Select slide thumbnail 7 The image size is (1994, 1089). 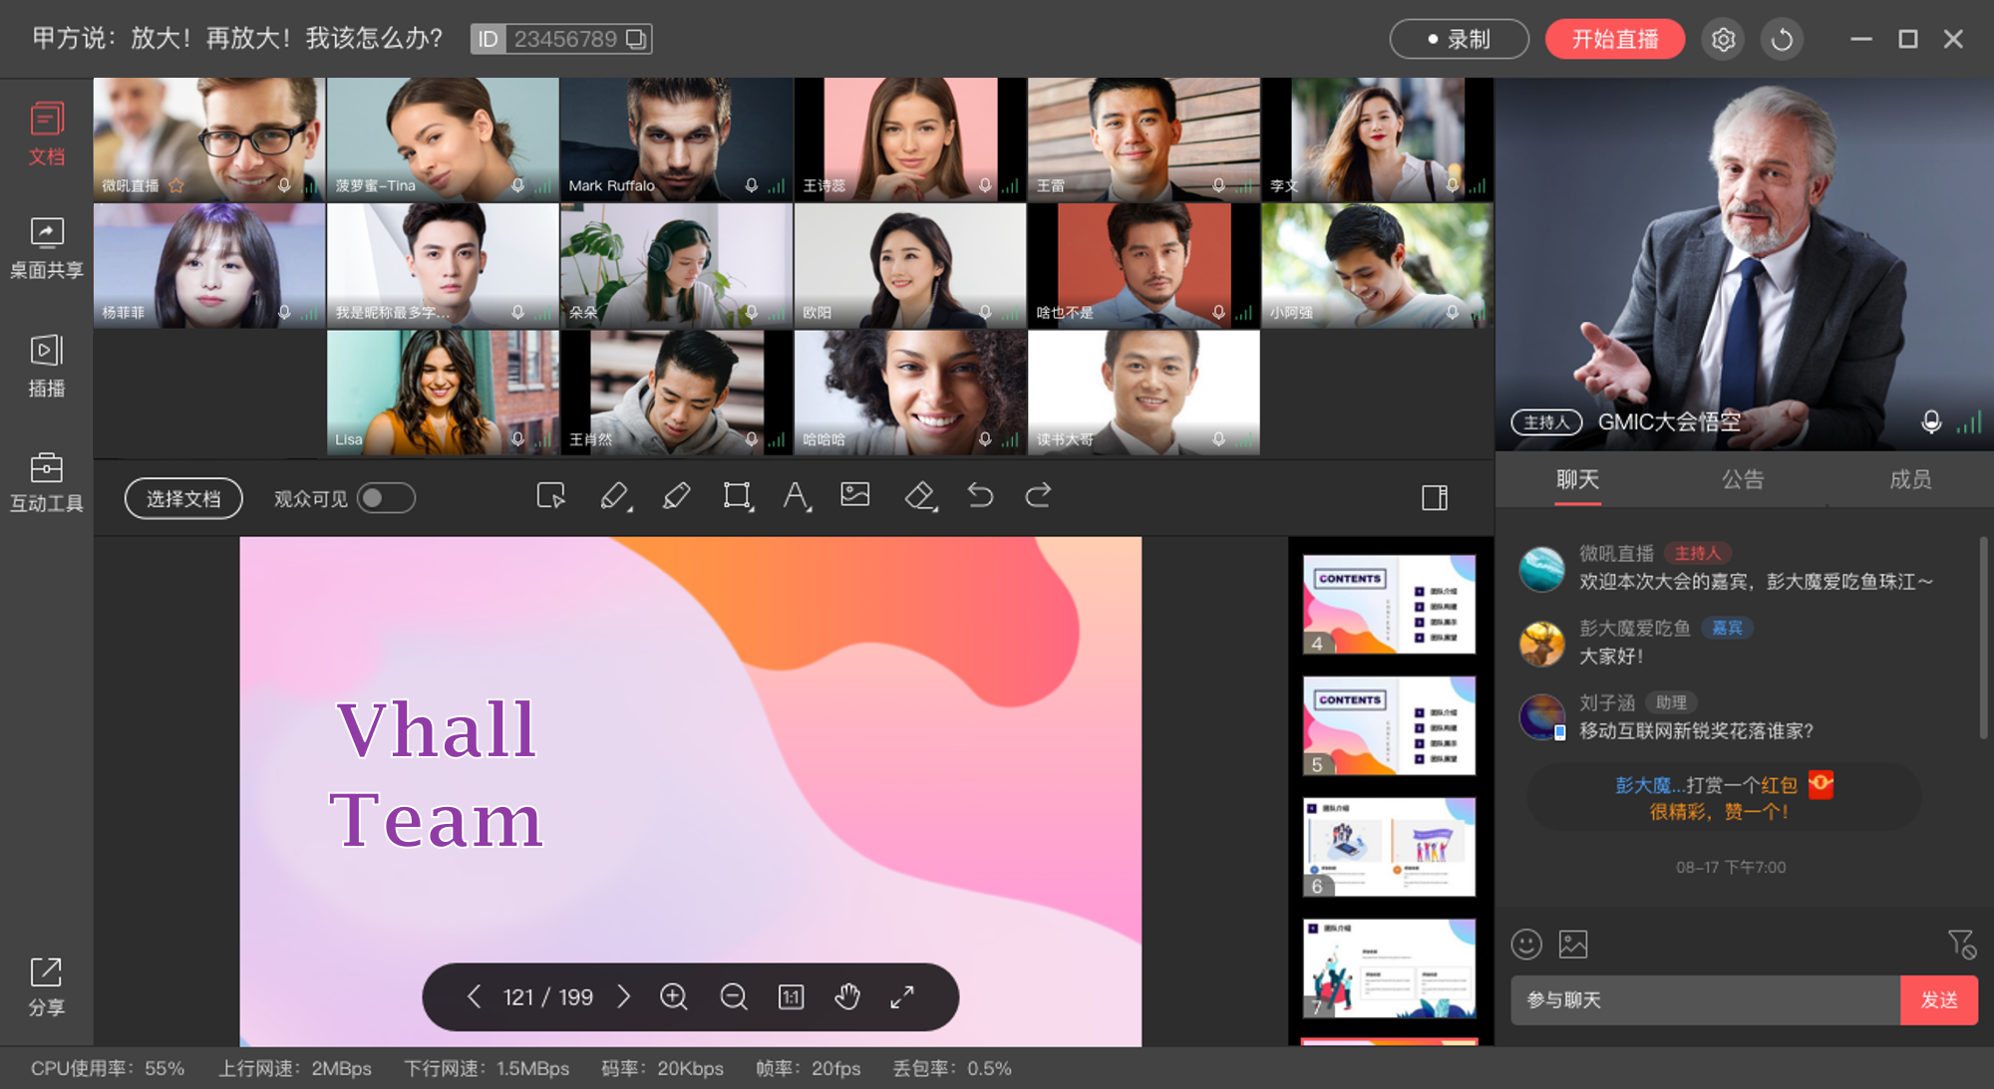click(1389, 968)
